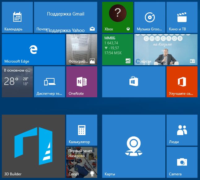Open the Почта mail tile
Image resolution: width=200 pixels, height=180 pixels.
pos(65,17)
